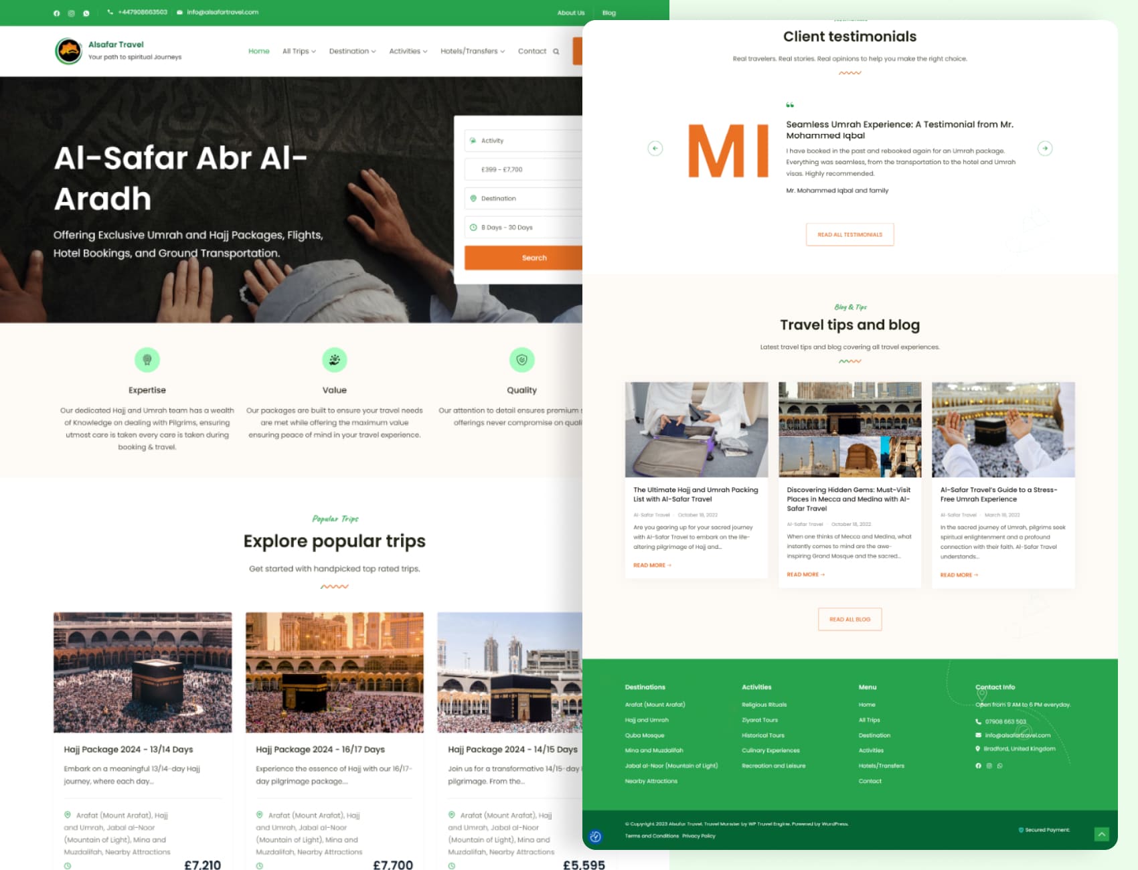
Task: Click the Facebook icon in the footer contact info
Action: coord(978,766)
